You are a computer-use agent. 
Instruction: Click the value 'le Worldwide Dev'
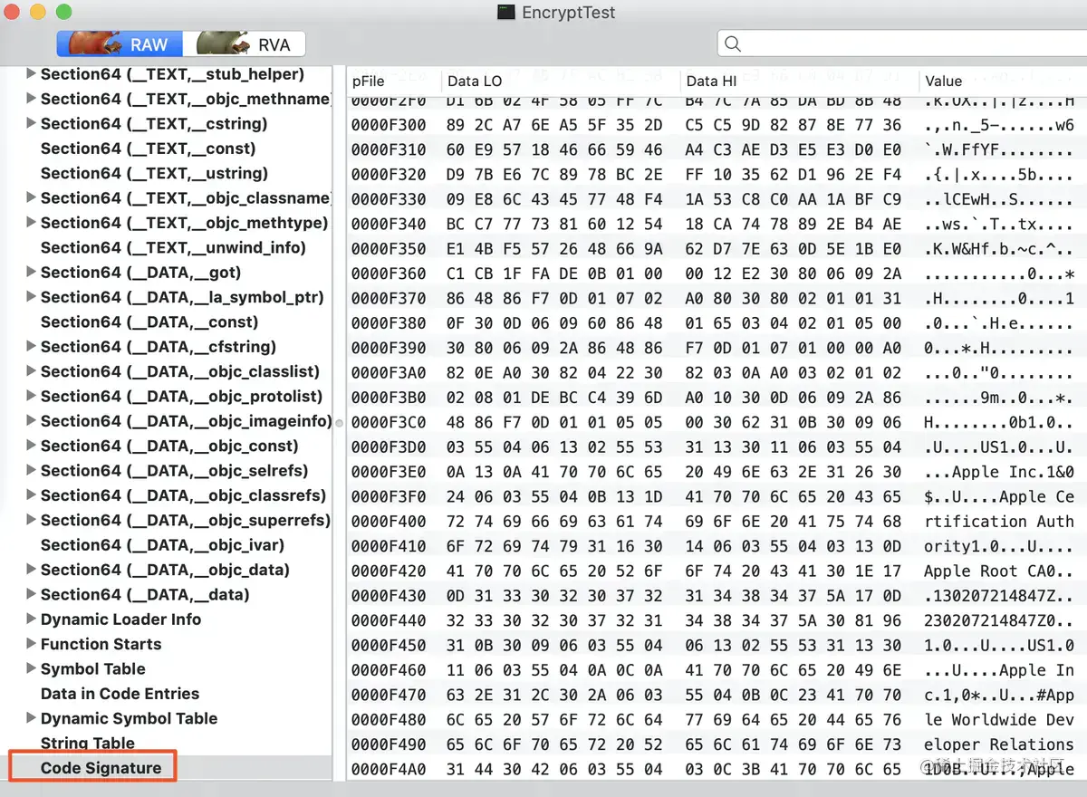coord(999,719)
